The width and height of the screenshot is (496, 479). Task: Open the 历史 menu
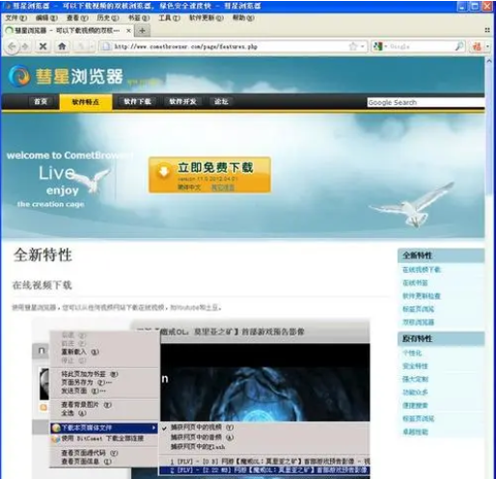108,18
